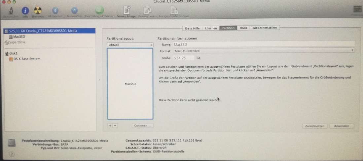
Task: Click the Brennen burn icon
Action: tap(38, 11)
